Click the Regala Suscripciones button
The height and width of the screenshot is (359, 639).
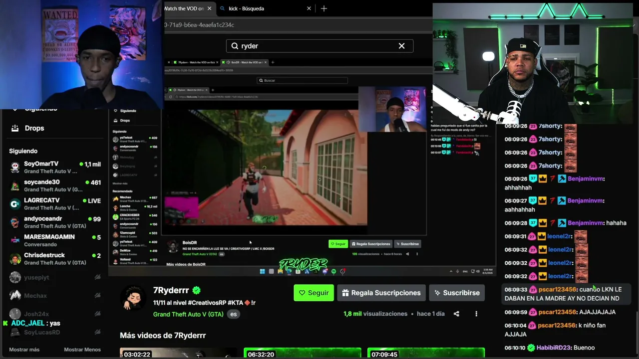pyautogui.click(x=381, y=293)
